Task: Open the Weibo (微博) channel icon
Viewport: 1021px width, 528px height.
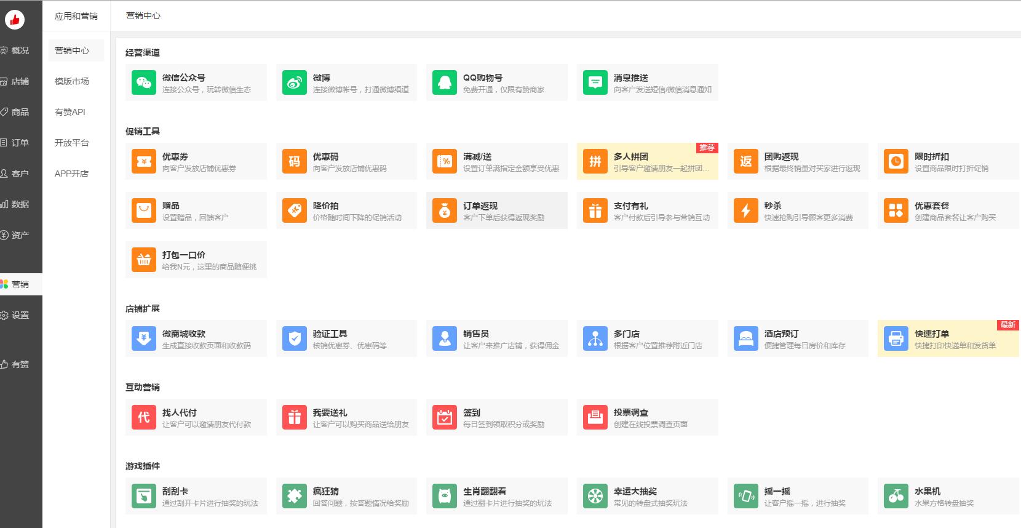Action: [x=295, y=82]
